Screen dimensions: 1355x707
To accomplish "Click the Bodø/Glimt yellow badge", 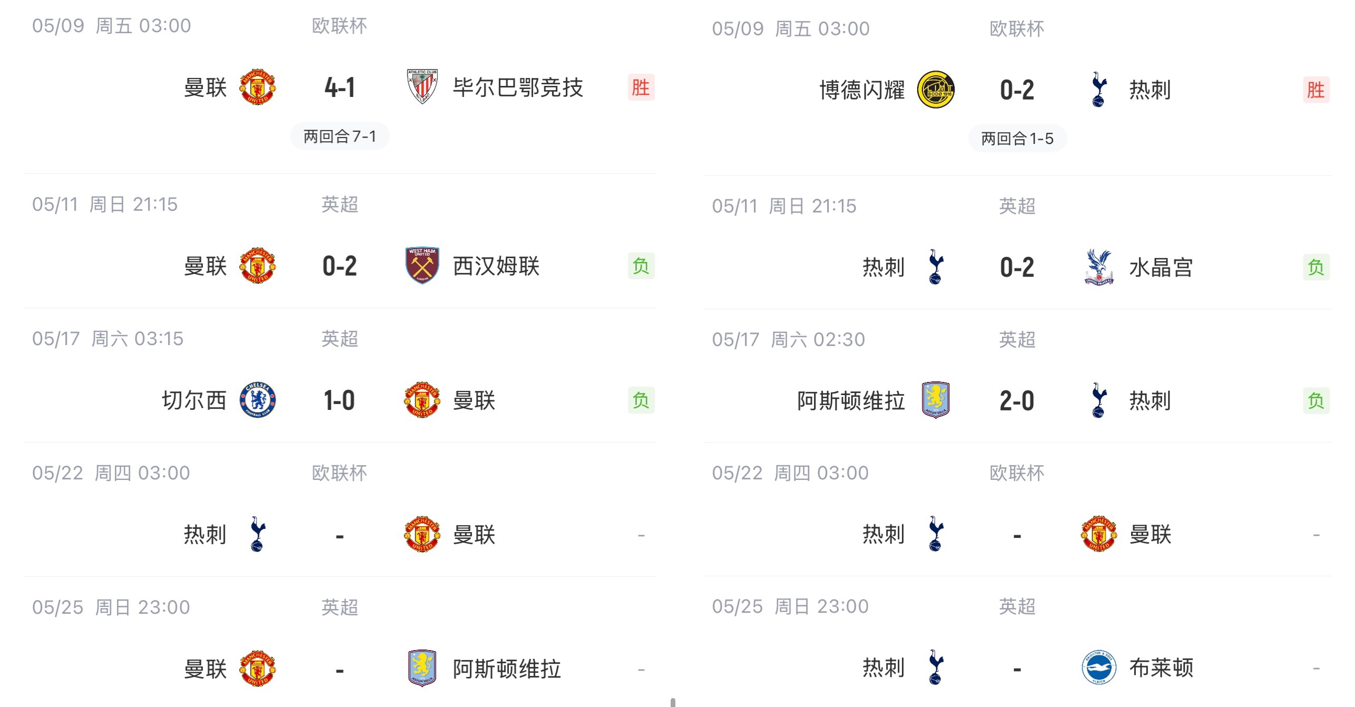I will coord(936,90).
